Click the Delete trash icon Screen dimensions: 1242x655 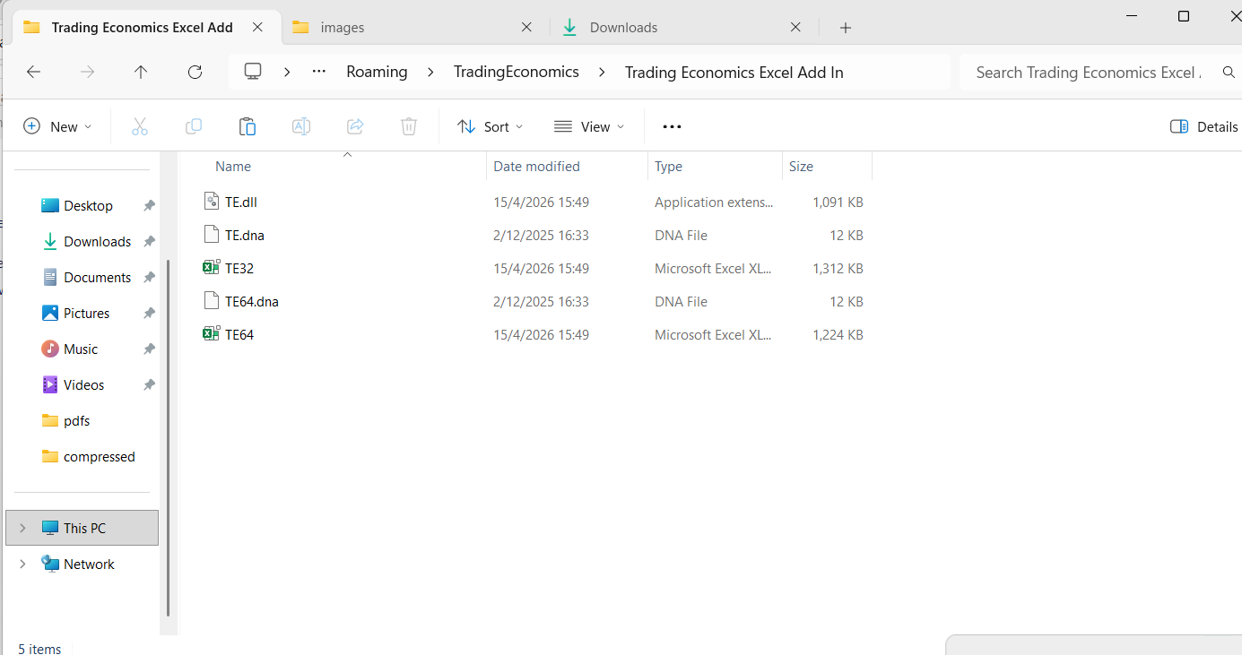[x=409, y=126]
